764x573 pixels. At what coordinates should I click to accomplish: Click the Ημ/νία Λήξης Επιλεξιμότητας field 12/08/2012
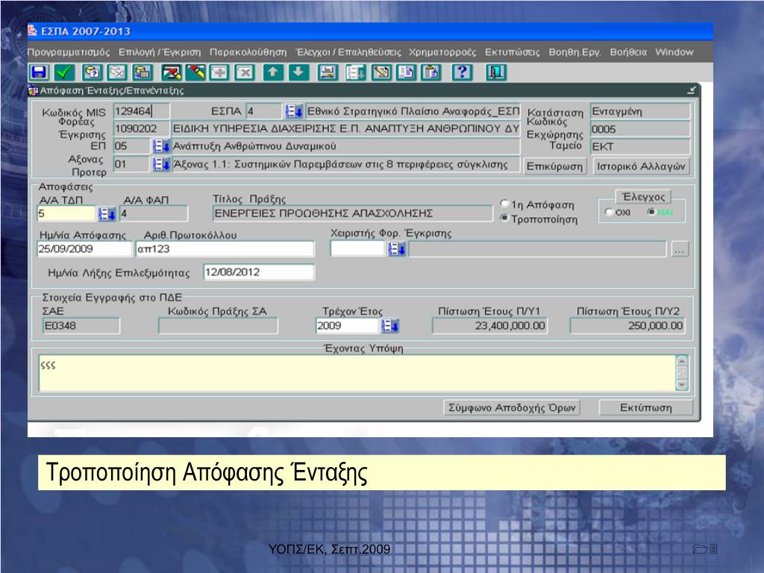pyautogui.click(x=259, y=272)
